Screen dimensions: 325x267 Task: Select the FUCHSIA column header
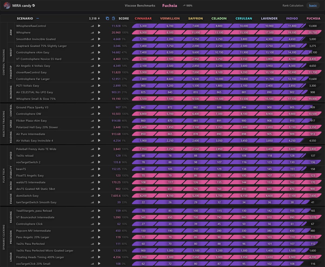point(313,18)
